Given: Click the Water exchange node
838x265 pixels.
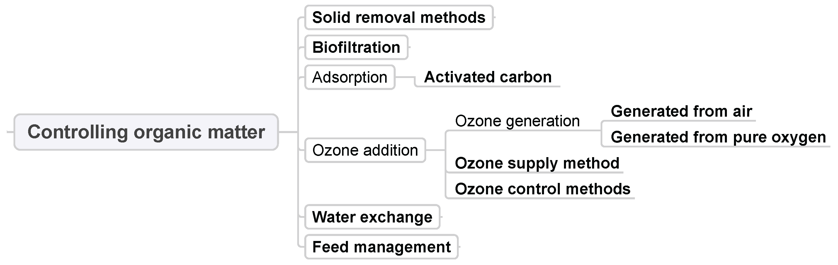Looking at the screenshot, I should 372,217.
